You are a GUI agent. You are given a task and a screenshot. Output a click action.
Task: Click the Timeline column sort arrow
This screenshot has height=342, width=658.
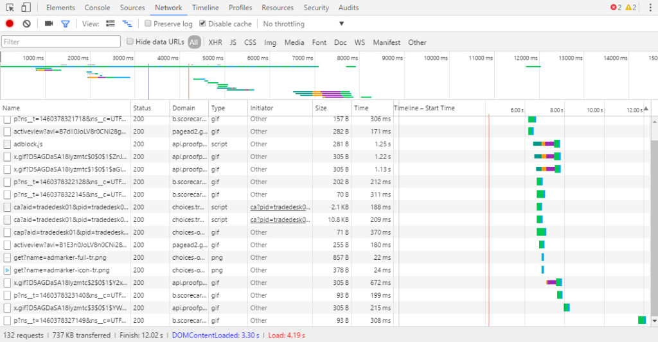point(646,108)
